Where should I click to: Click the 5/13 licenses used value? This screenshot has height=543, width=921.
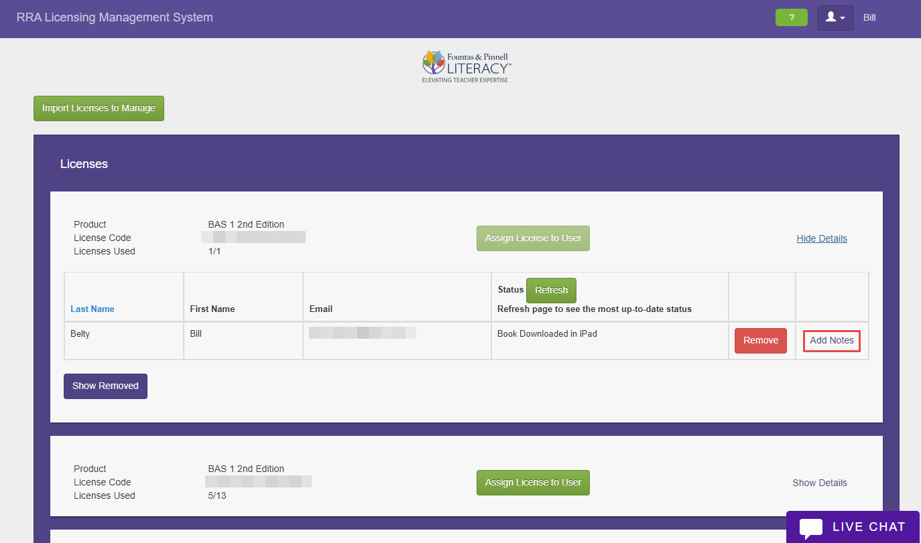pos(217,496)
